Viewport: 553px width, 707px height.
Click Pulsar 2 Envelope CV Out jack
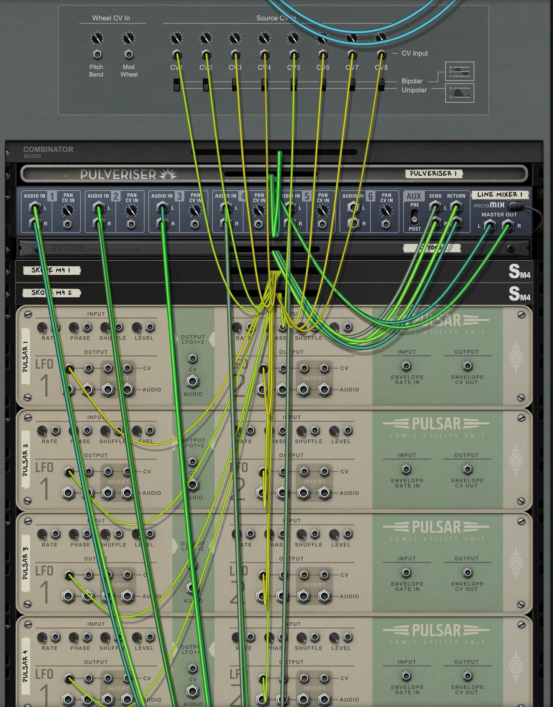click(467, 469)
